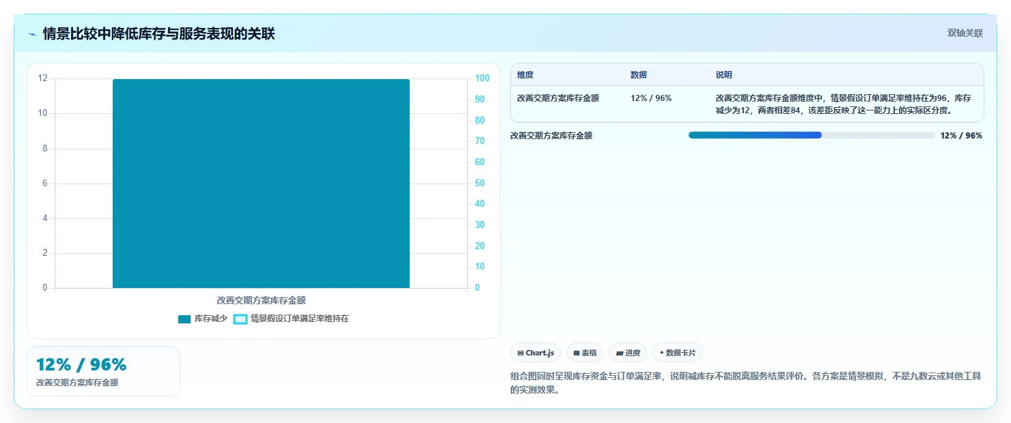Click the 改善交期方案库存金额 progress bar
Image resolution: width=1011 pixels, height=423 pixels.
coord(812,135)
